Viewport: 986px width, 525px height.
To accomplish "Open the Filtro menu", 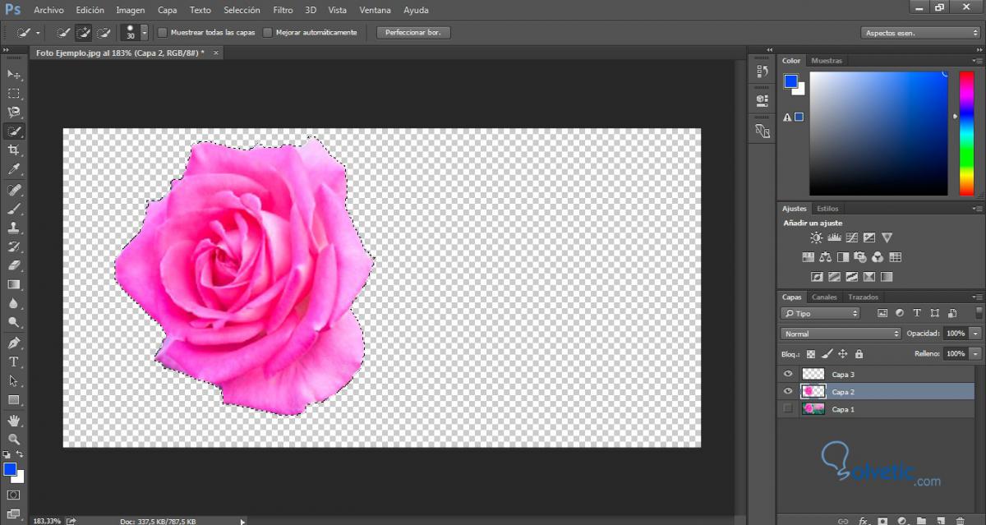I will point(283,11).
